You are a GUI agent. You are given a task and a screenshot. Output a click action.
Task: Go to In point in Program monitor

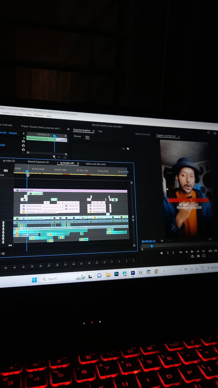point(181,252)
